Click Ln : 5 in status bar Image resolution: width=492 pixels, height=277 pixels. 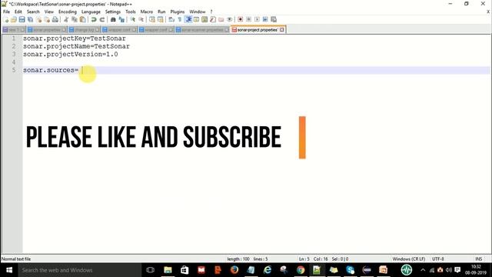[304, 259]
